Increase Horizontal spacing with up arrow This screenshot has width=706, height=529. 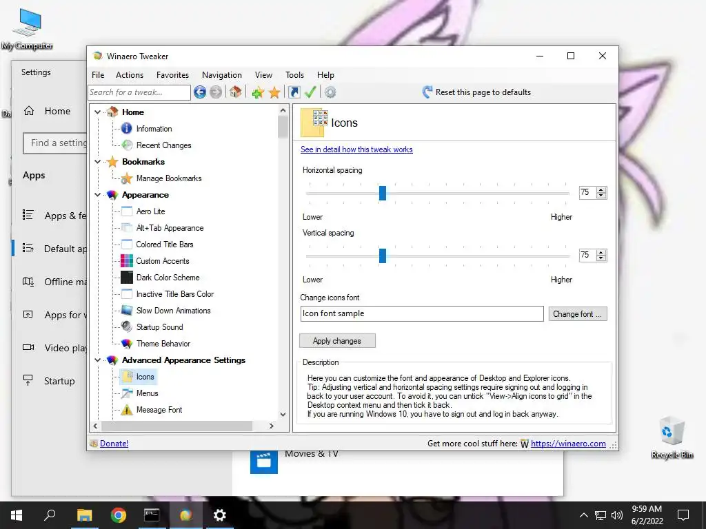pos(601,190)
